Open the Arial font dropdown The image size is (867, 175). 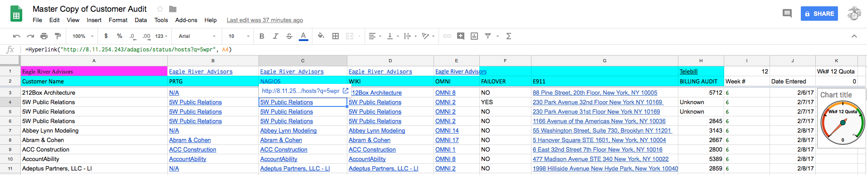pos(197,36)
